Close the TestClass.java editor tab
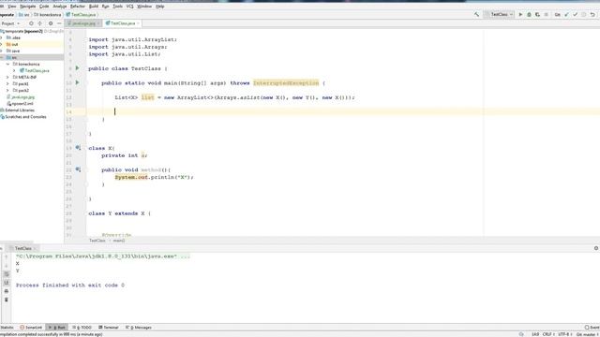This screenshot has height=337, width=600. 138,23
